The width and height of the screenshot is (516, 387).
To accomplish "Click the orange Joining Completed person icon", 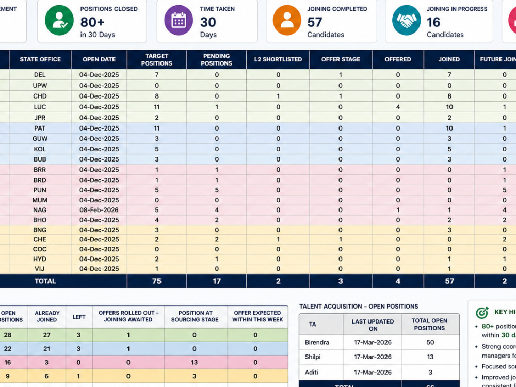I will 287,21.
